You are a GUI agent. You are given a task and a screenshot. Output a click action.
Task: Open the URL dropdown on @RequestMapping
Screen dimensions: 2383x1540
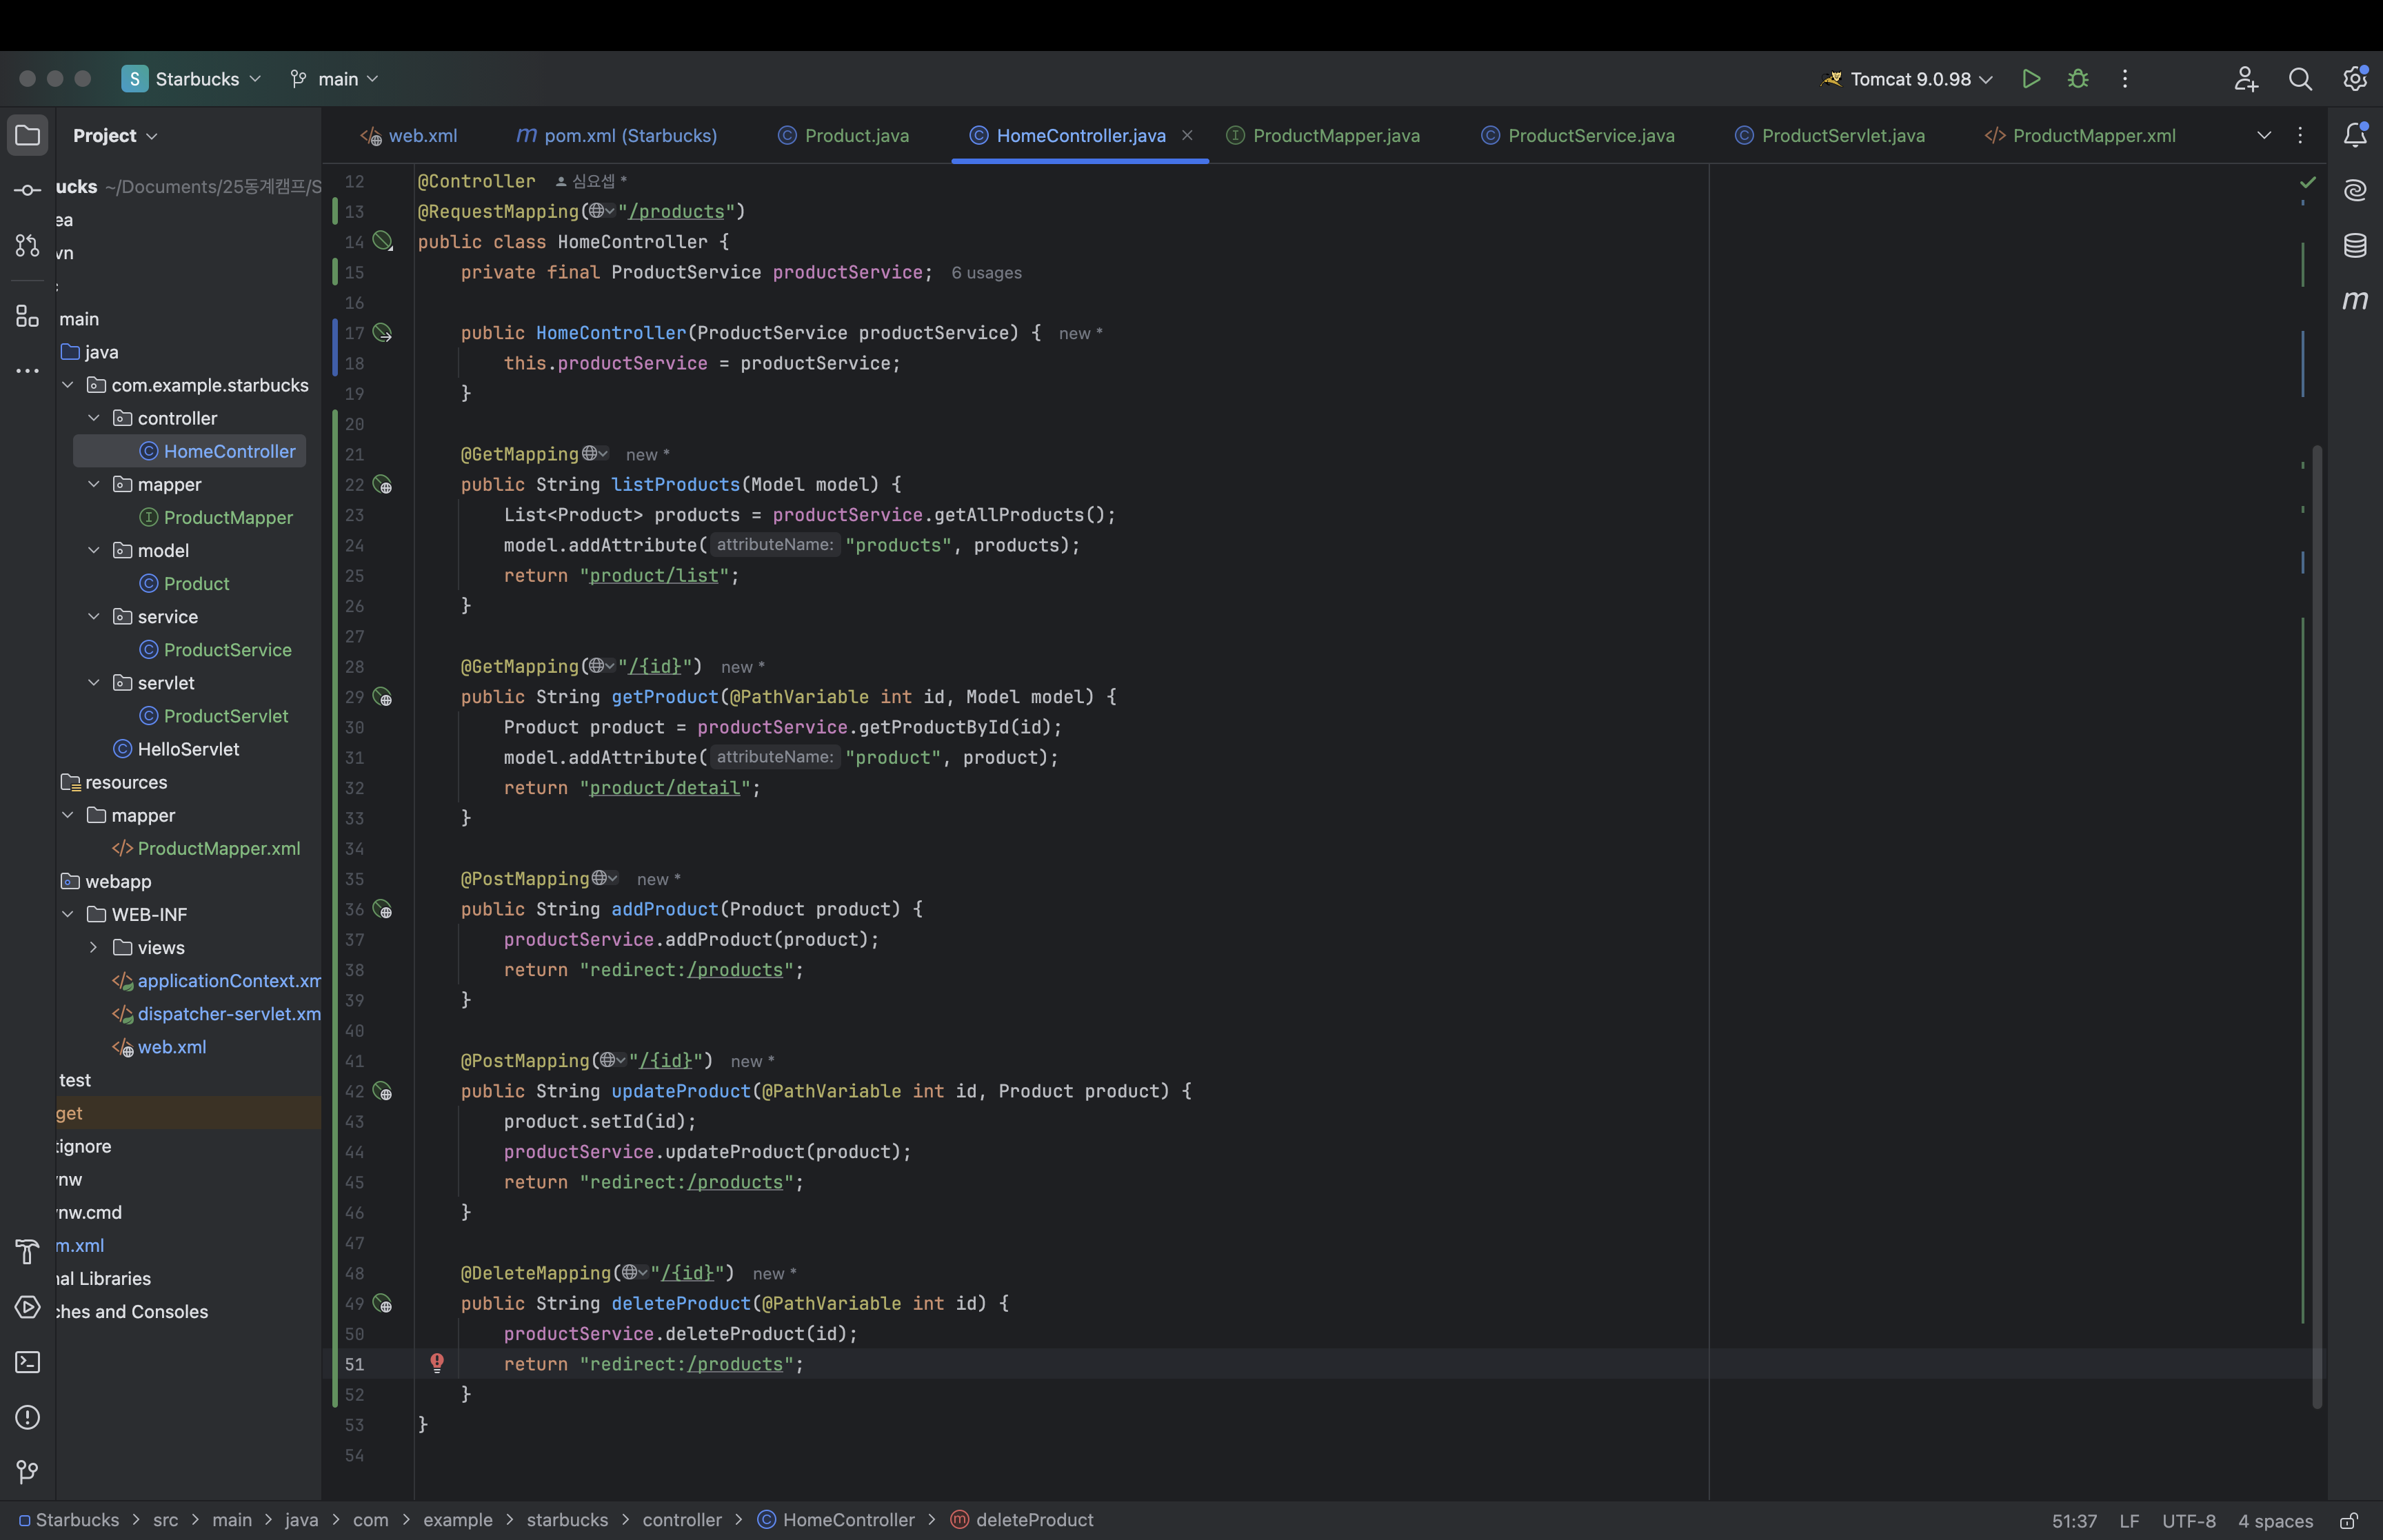(x=602, y=211)
